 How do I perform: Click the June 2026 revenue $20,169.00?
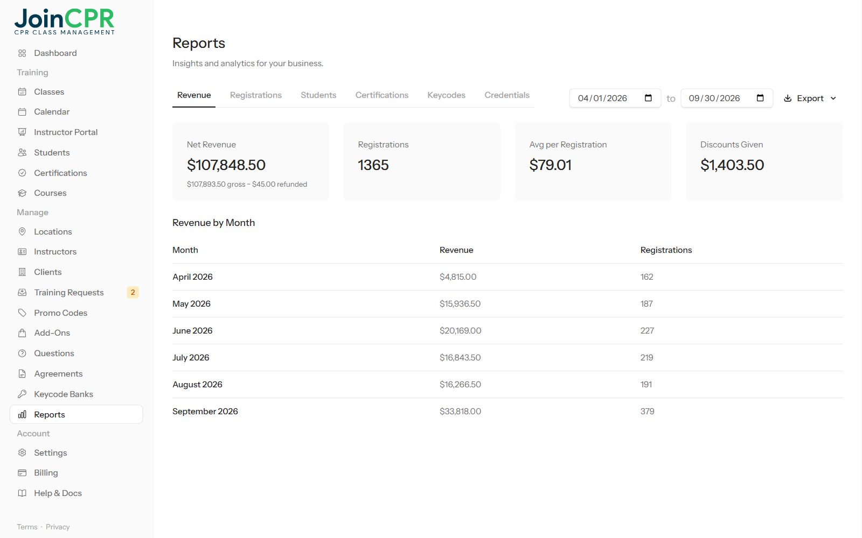coord(460,331)
